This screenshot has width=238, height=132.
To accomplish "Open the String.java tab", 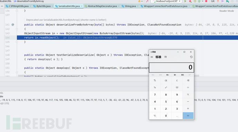I will pyautogui.click(x=130, y=6).
